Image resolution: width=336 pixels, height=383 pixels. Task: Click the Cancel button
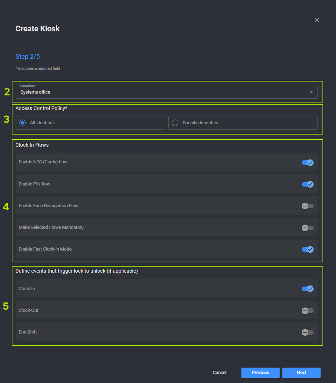click(220, 373)
